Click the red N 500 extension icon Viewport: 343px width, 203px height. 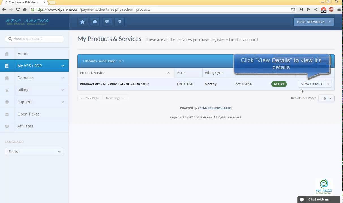tap(323, 10)
